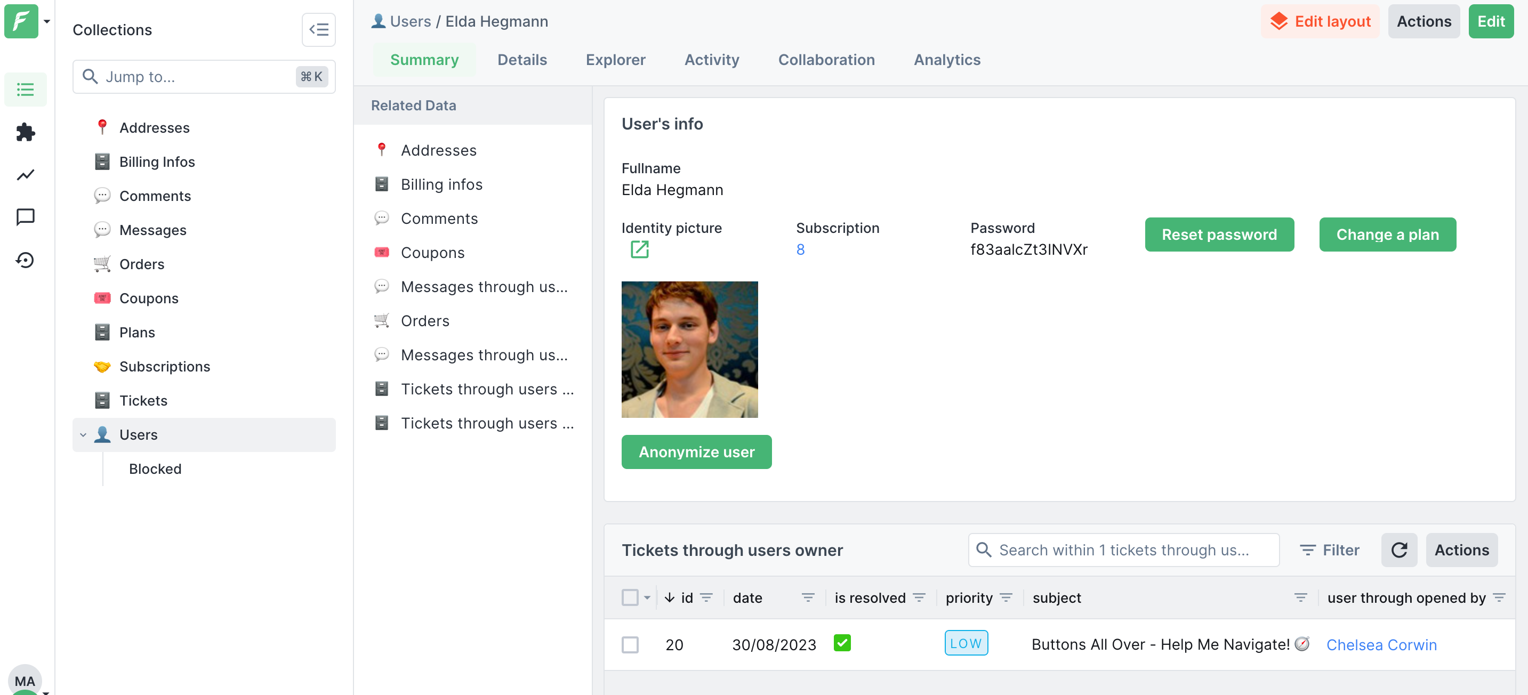
Task: Open identity picture external link icon
Action: tap(639, 249)
